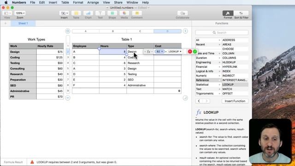Click the add column handle at top-right
295x166 pixels.
pos(185,31)
